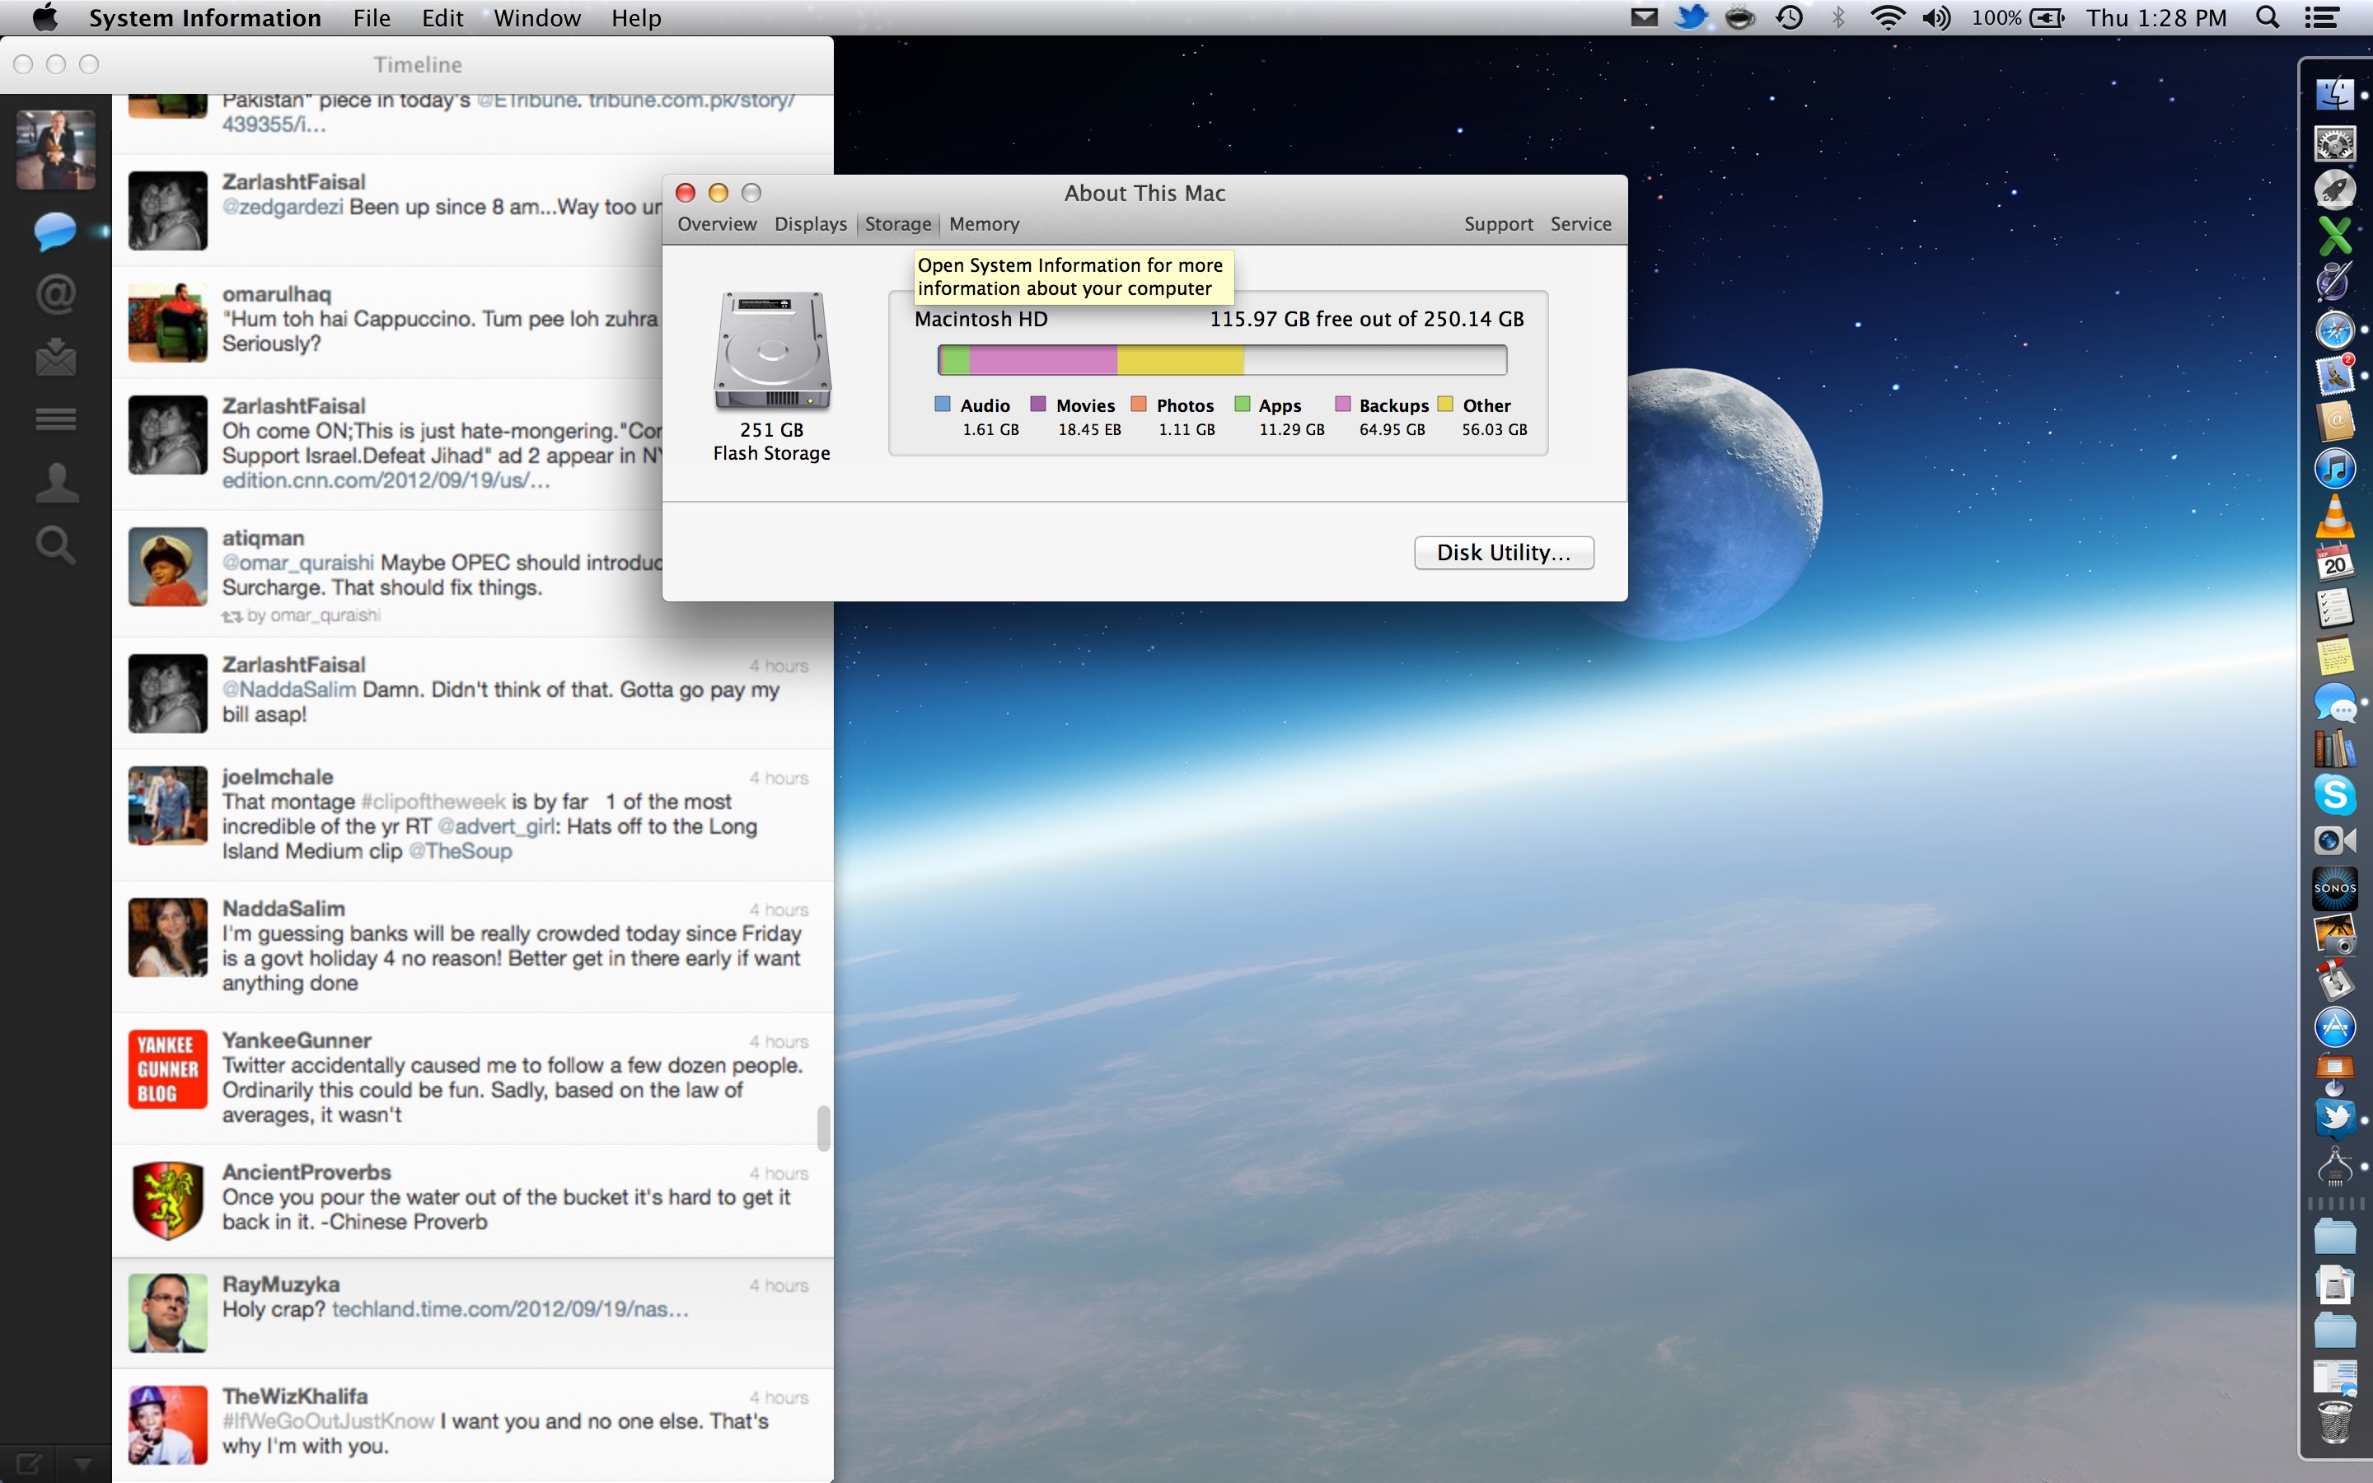Open the TheWizKhalifa username in timeline

(294, 1396)
